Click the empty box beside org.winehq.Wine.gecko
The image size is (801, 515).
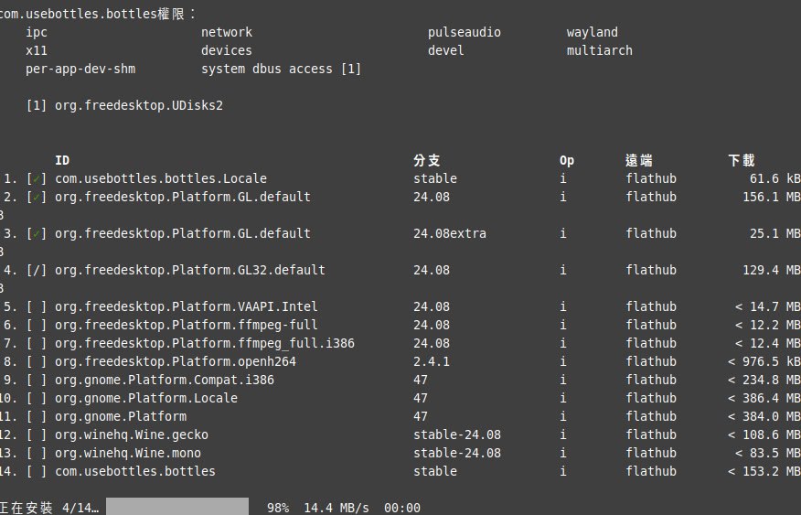click(37, 435)
